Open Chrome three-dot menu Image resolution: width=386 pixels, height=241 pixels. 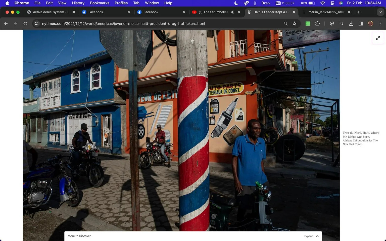pos(380,24)
